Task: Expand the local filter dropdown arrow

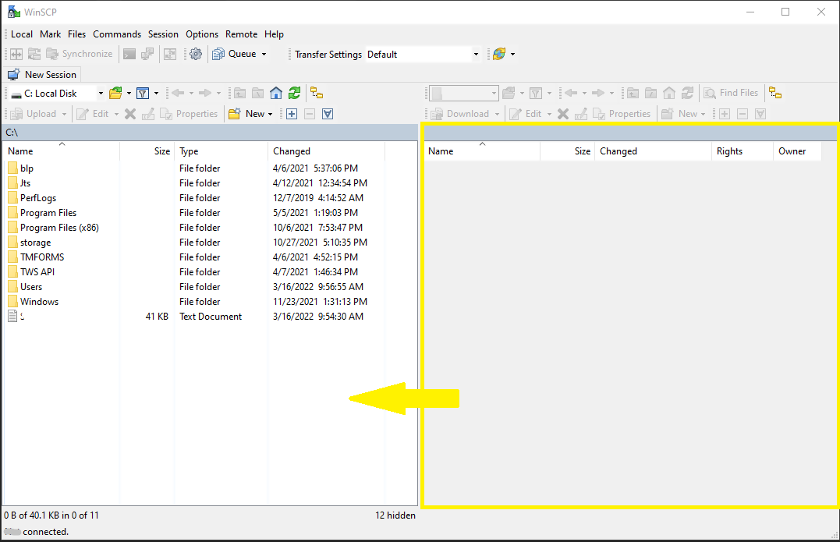Action: tap(157, 93)
